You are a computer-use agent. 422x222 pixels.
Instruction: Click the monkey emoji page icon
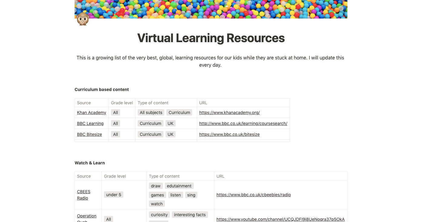82,19
